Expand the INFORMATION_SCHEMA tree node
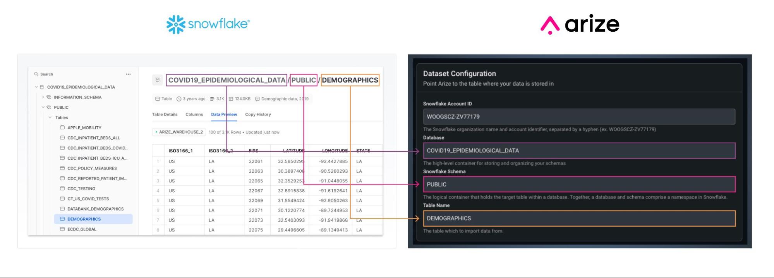Screen dimensions: 774x278 [x=43, y=97]
